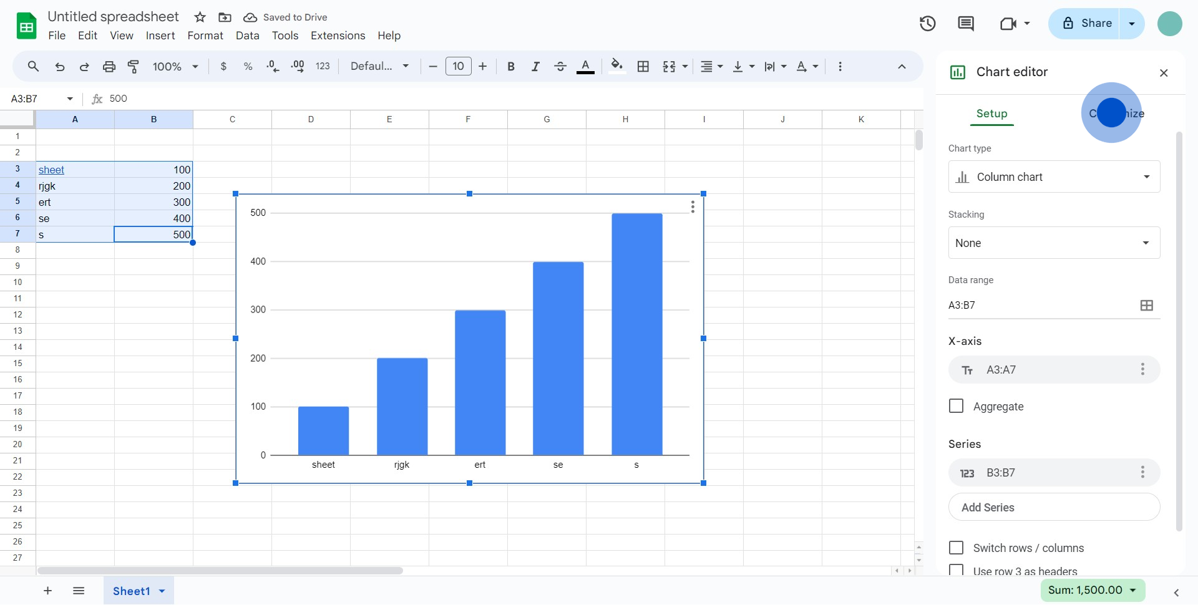
Task: Open the font family dropdown
Action: tap(379, 66)
